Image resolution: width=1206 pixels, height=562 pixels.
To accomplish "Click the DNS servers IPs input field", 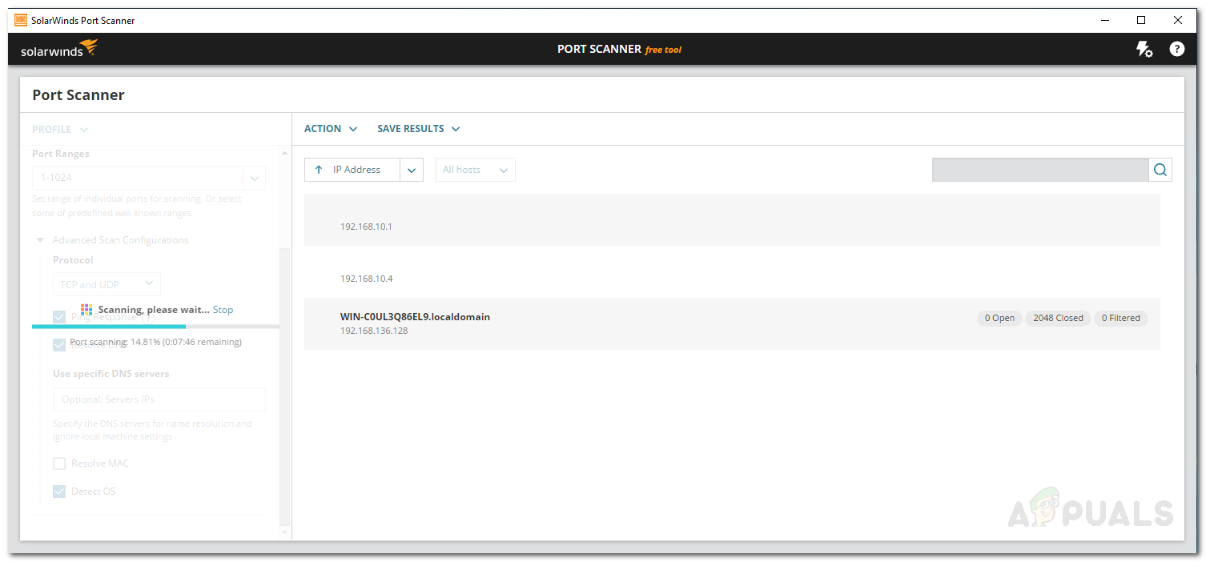I will click(x=159, y=399).
